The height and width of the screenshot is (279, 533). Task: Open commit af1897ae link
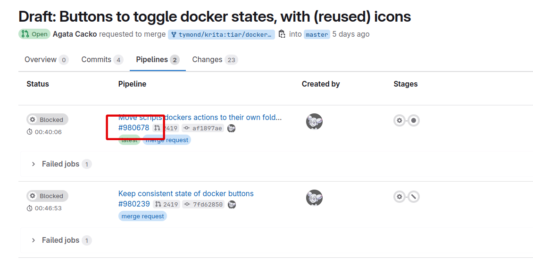coord(207,128)
